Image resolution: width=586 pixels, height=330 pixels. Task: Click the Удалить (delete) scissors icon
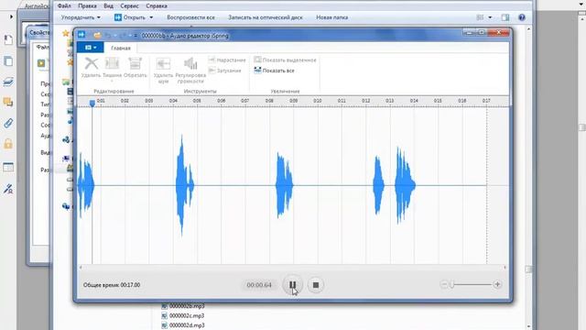[x=92, y=63]
